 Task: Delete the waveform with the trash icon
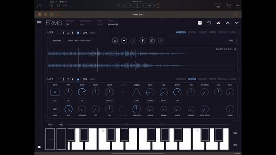(143, 40)
